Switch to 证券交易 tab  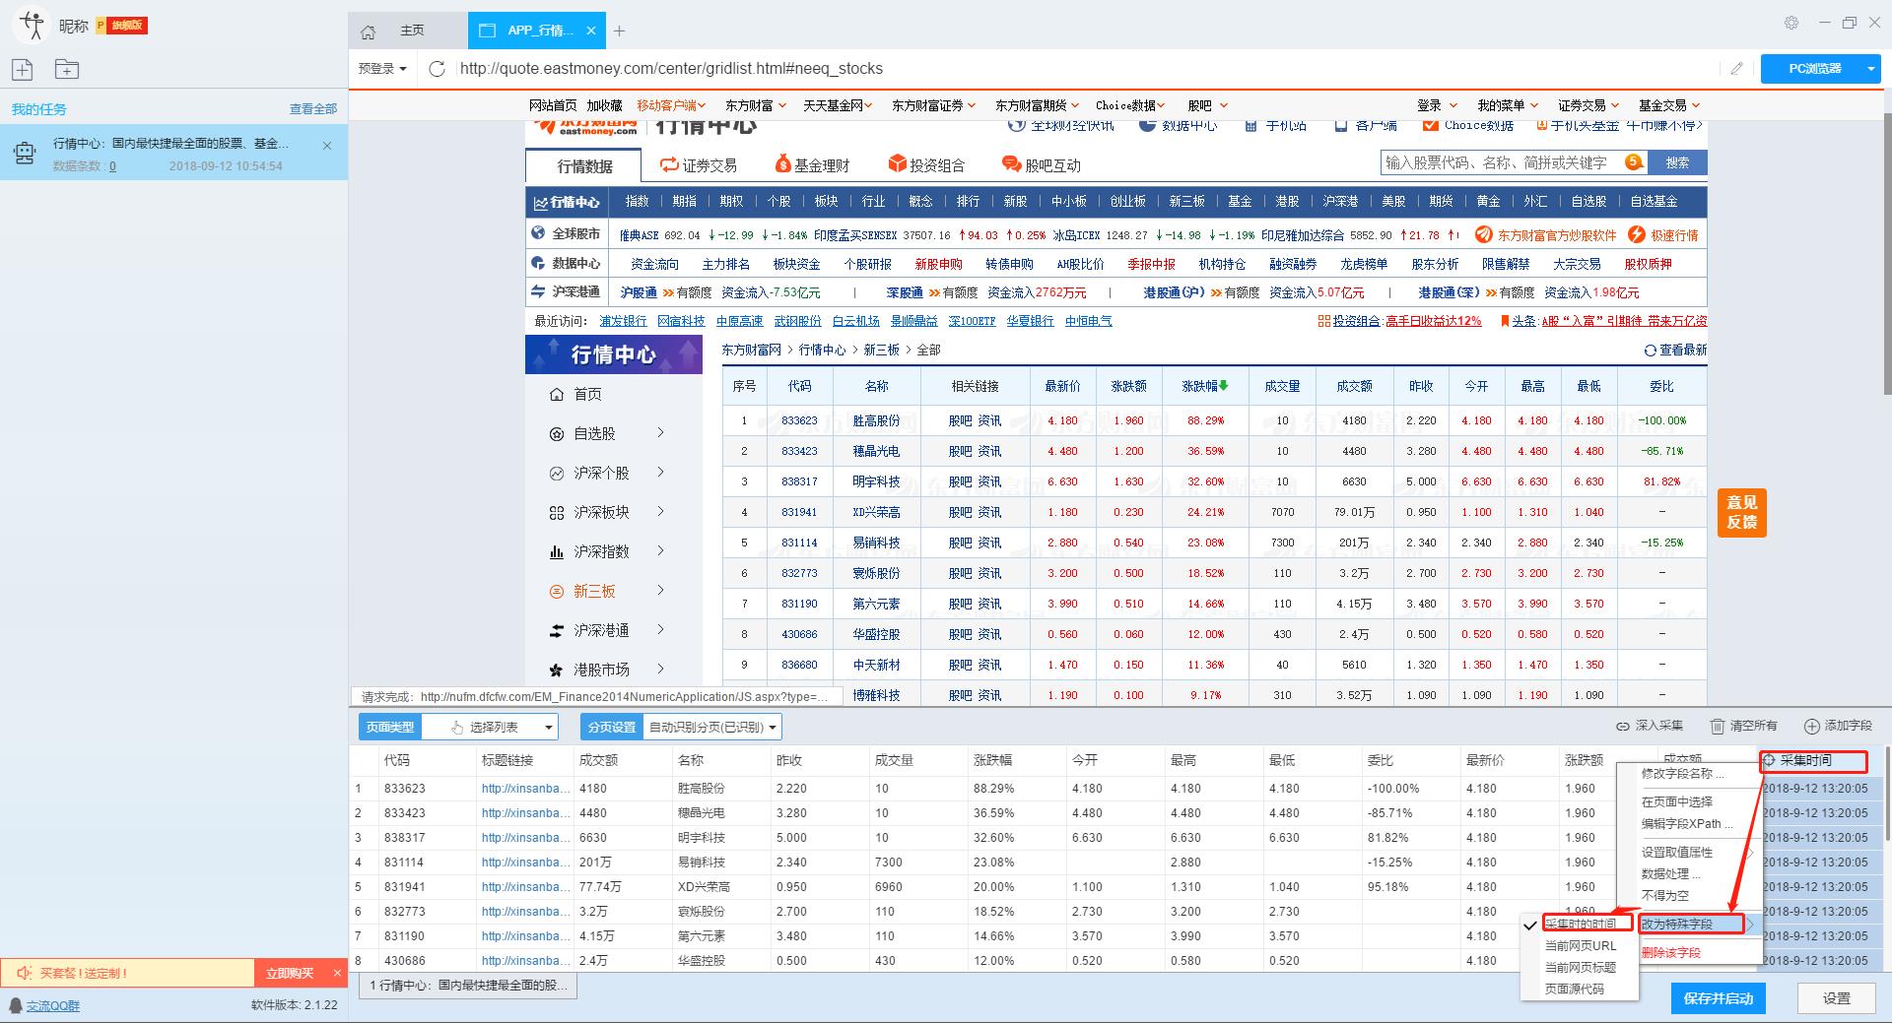(x=699, y=165)
